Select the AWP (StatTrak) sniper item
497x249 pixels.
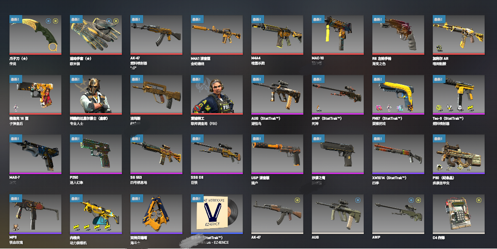(x=338, y=94)
